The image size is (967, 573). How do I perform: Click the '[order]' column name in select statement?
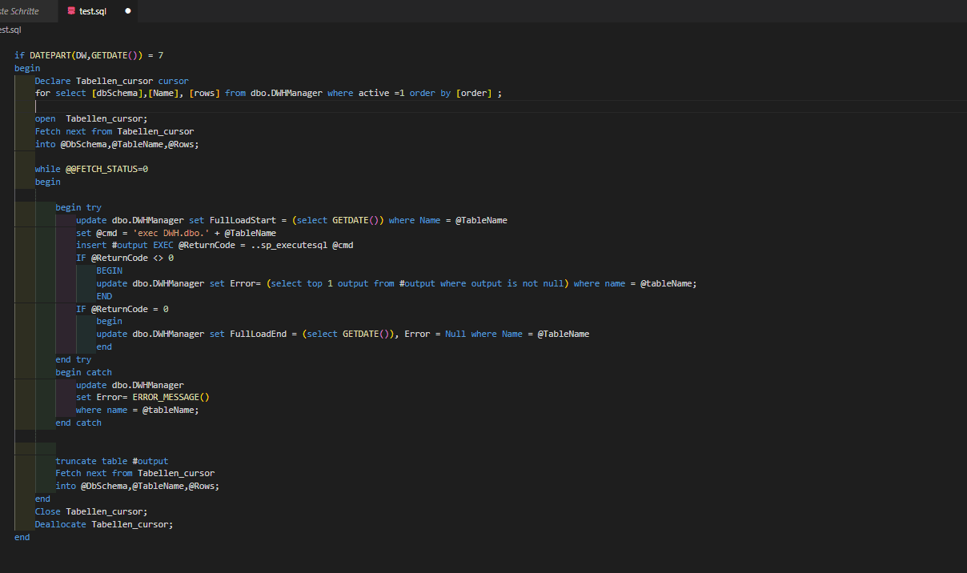click(x=474, y=94)
